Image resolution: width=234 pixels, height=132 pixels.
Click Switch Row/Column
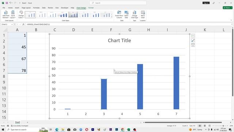coord(119,15)
